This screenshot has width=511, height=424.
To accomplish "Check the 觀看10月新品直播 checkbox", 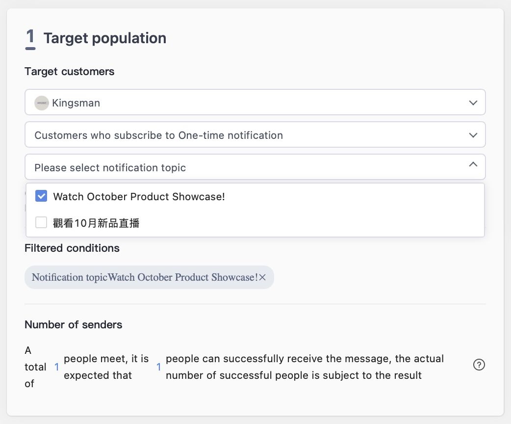I will (x=41, y=222).
